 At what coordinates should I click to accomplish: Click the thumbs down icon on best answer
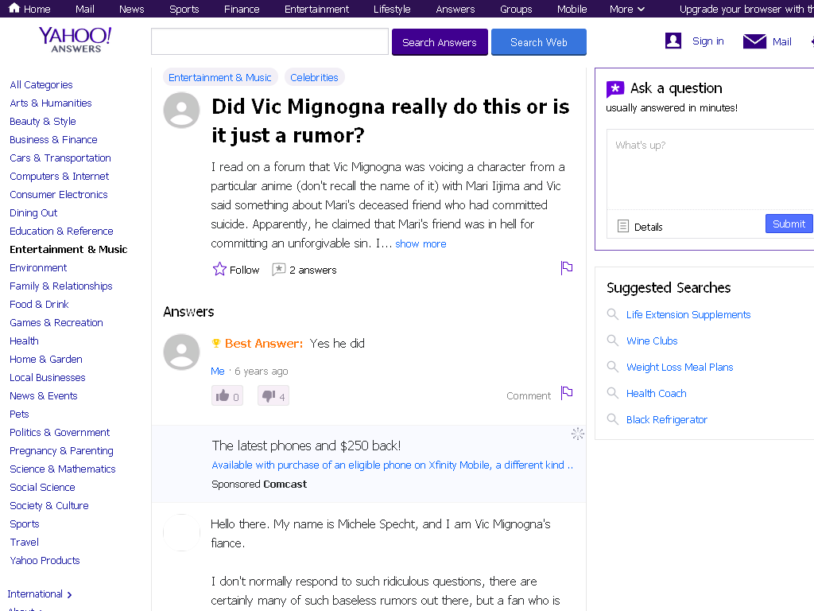(x=269, y=396)
